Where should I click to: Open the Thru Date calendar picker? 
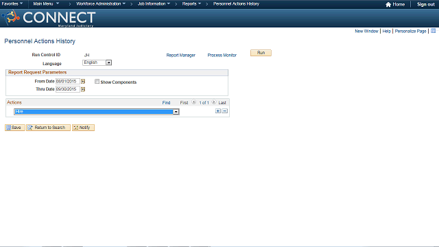pos(83,89)
